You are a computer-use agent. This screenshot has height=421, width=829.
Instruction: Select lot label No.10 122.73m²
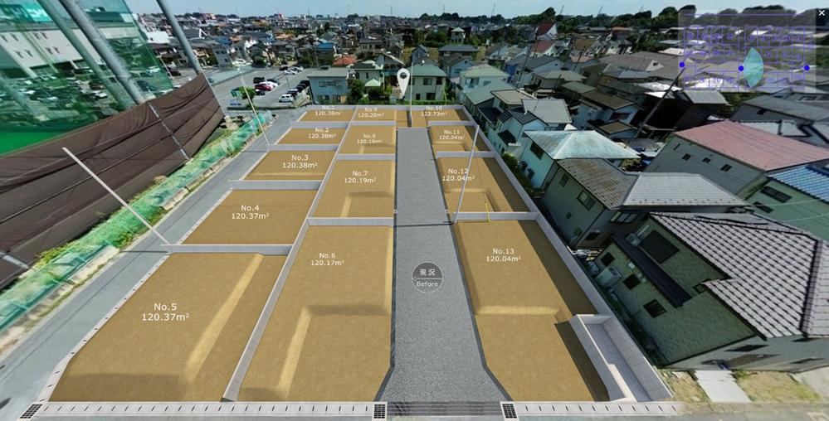pyautogui.click(x=434, y=110)
